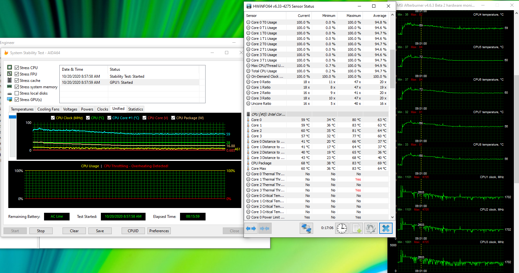Select the Voltages tab

pyautogui.click(x=70, y=109)
